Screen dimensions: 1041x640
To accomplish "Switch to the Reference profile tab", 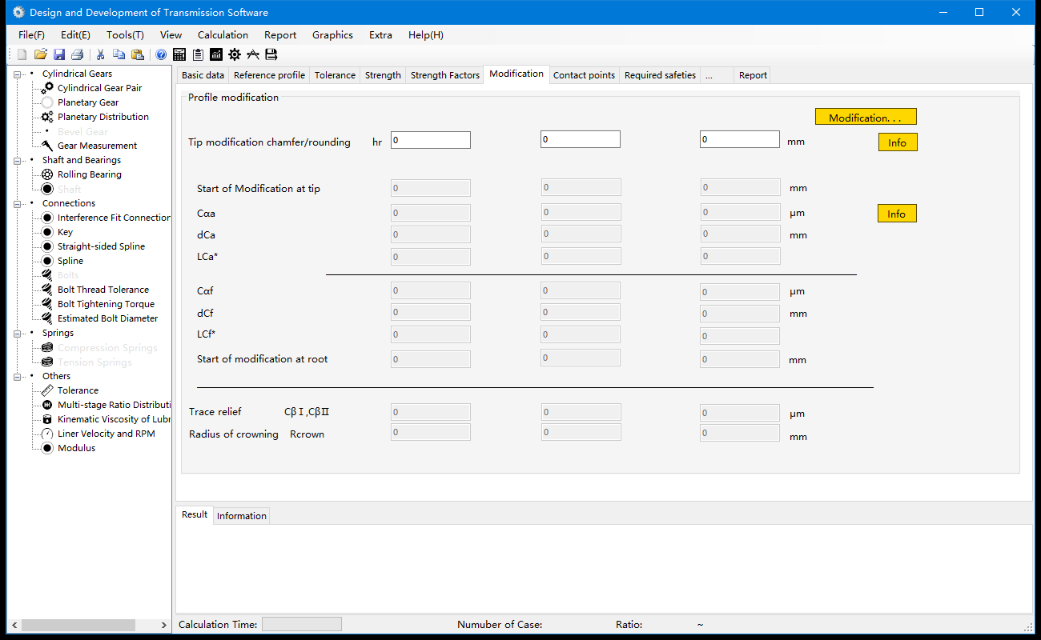I will 269,75.
